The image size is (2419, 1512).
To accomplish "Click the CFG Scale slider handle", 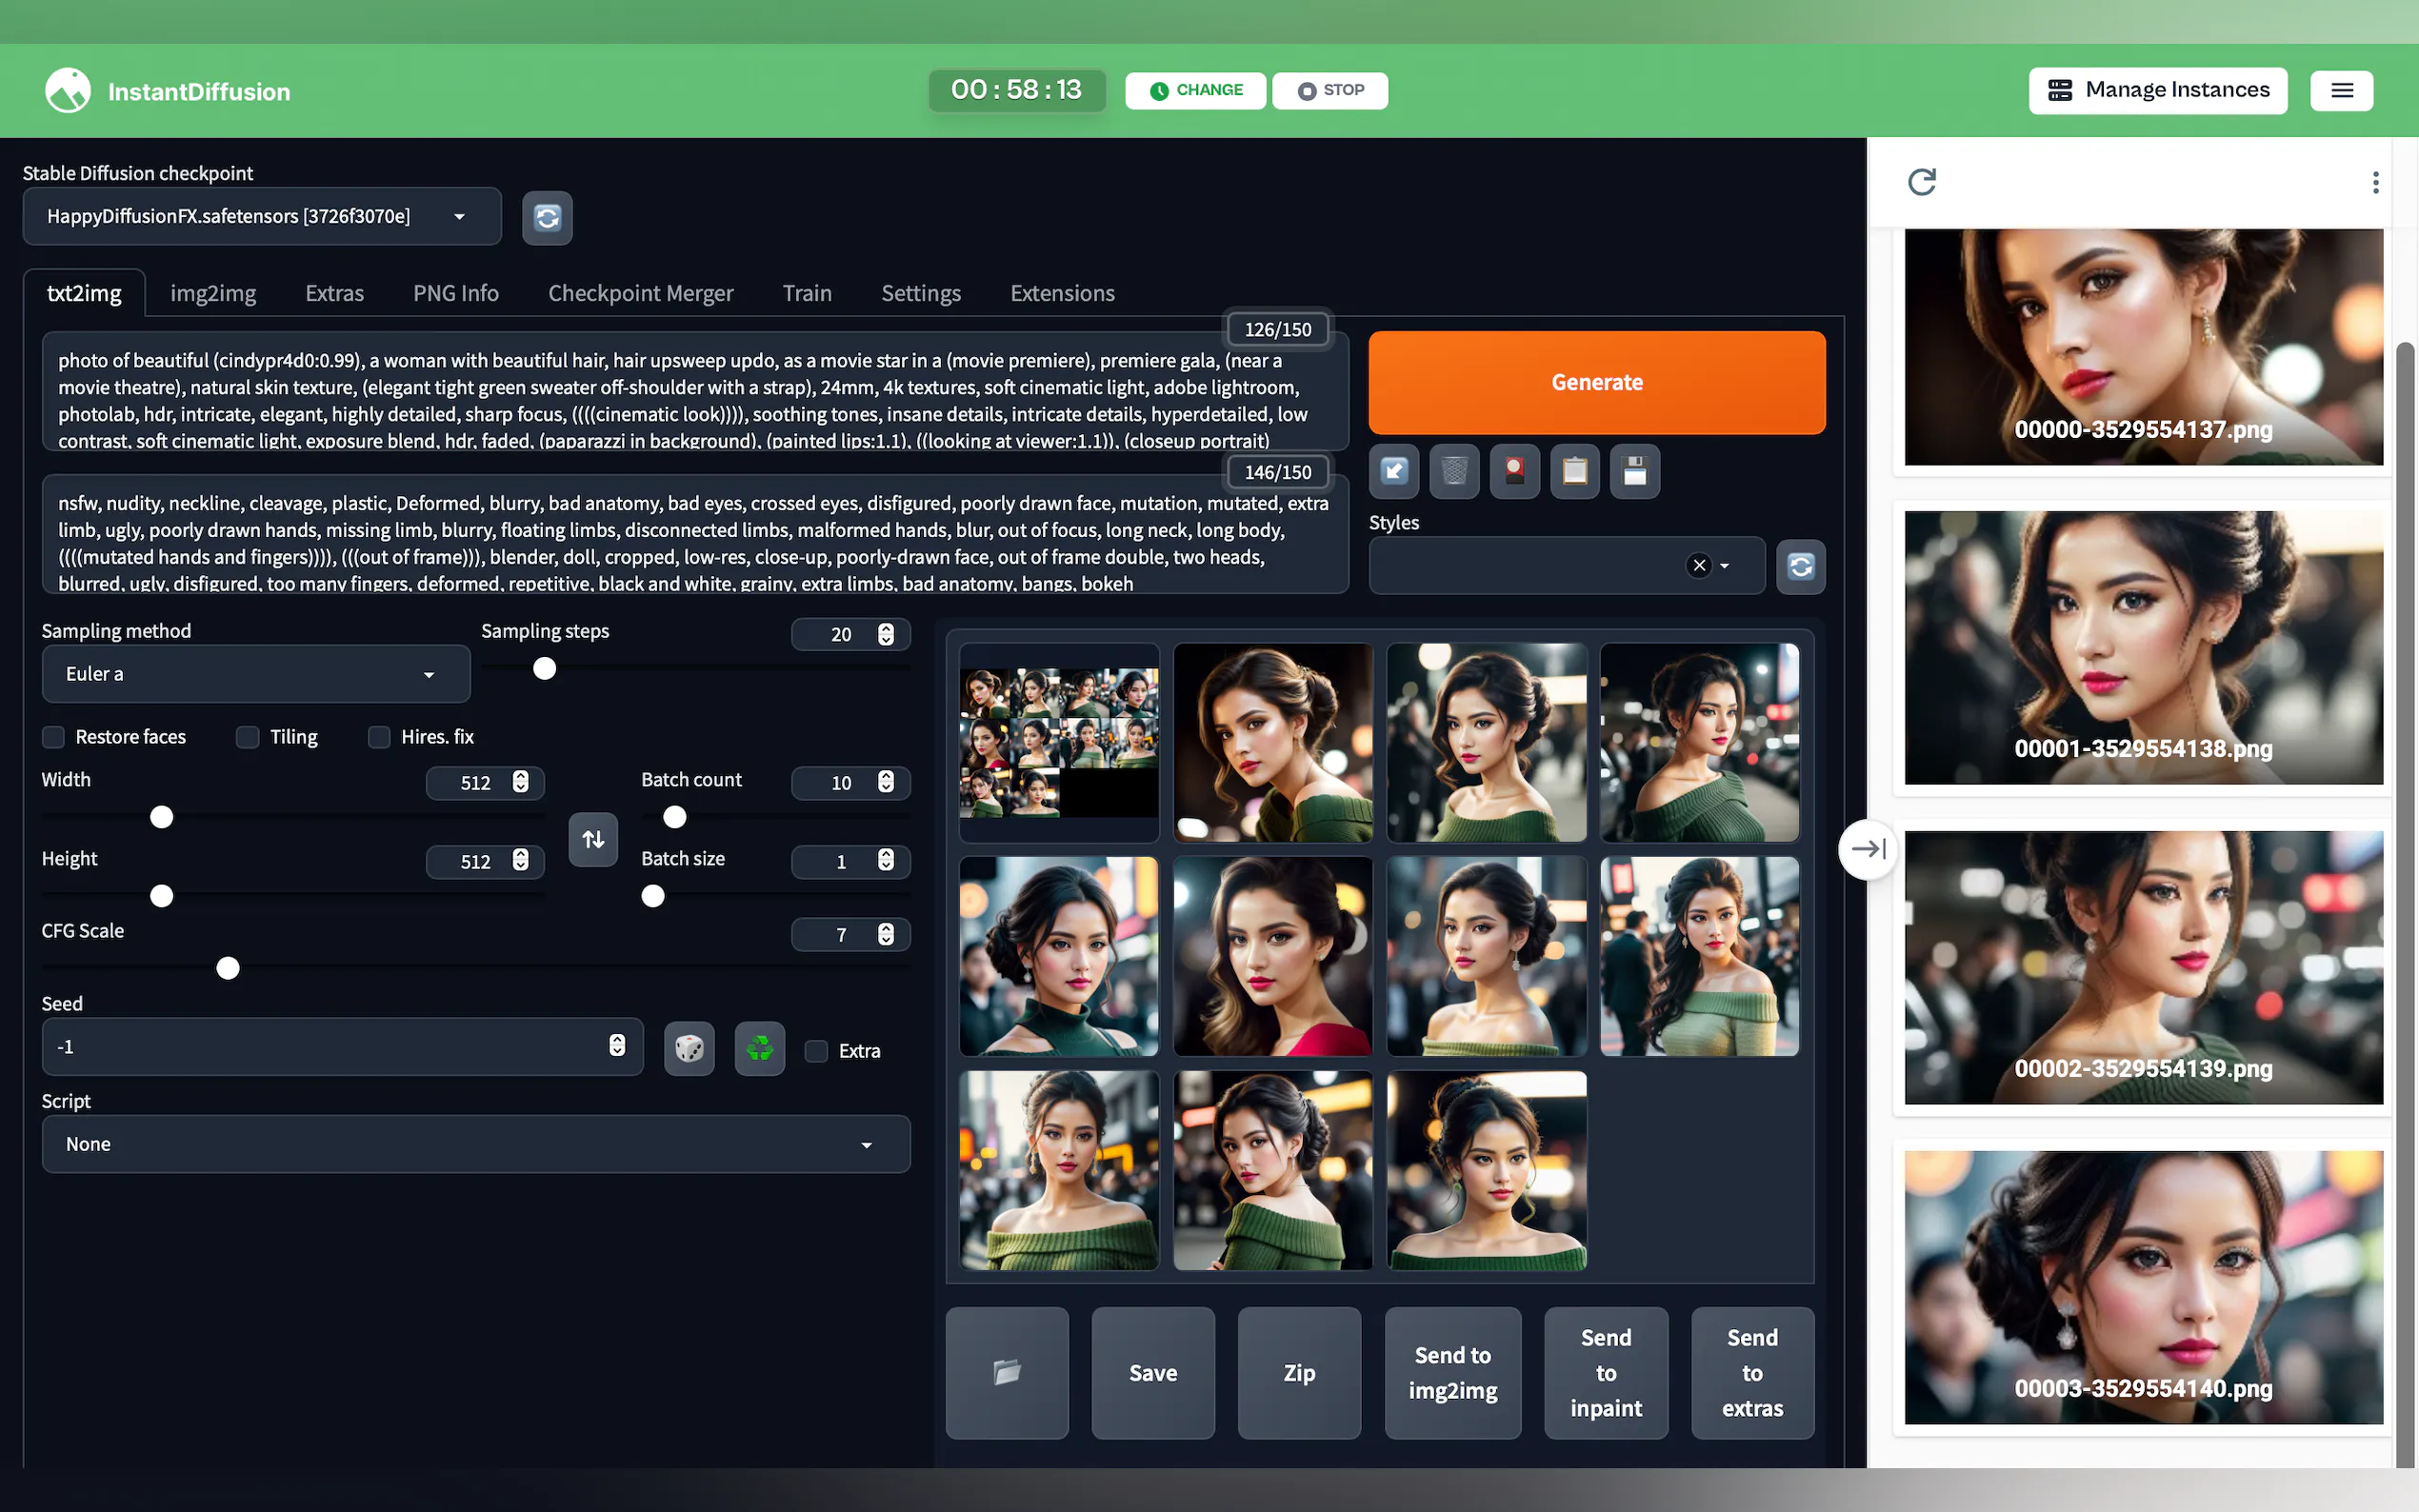I will (228, 968).
